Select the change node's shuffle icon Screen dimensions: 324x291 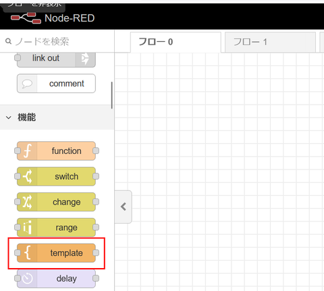click(x=27, y=202)
